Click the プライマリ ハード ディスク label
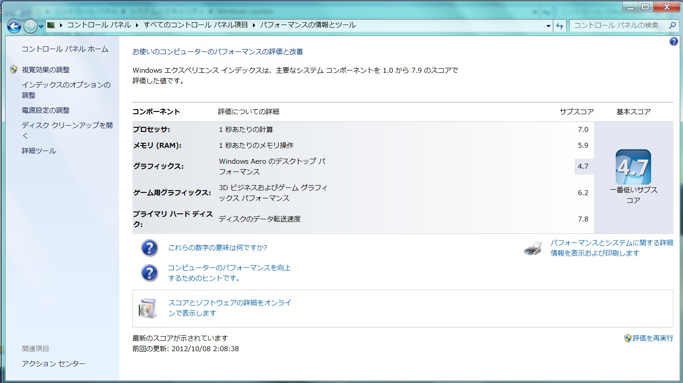The image size is (683, 383). 173,219
